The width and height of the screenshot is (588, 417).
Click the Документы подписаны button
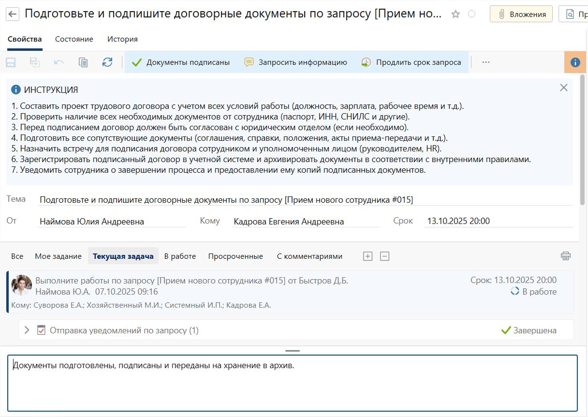(181, 62)
